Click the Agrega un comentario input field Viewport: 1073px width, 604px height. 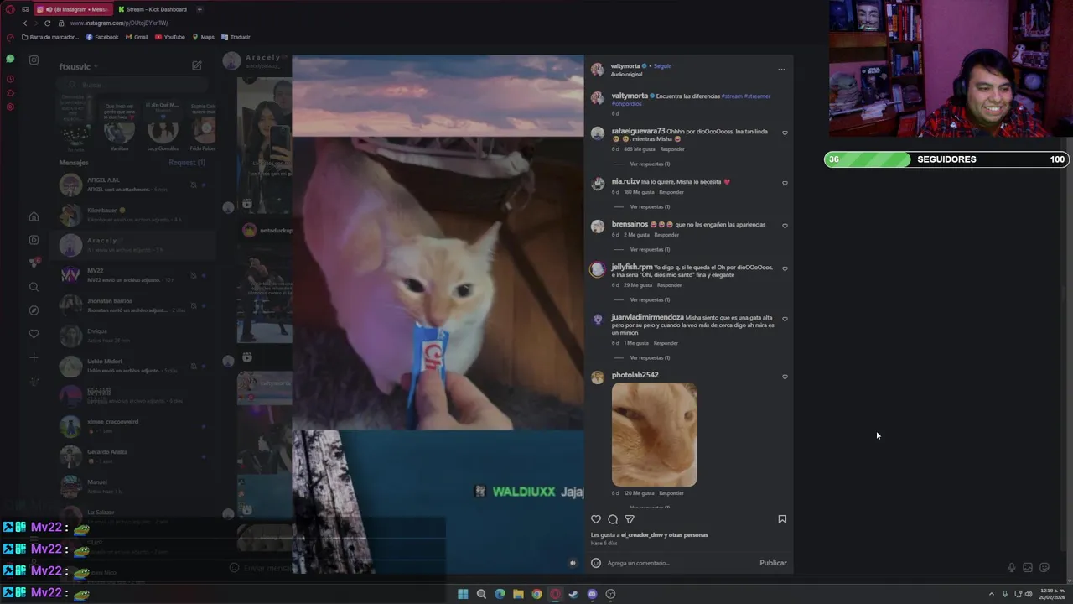coord(679,563)
